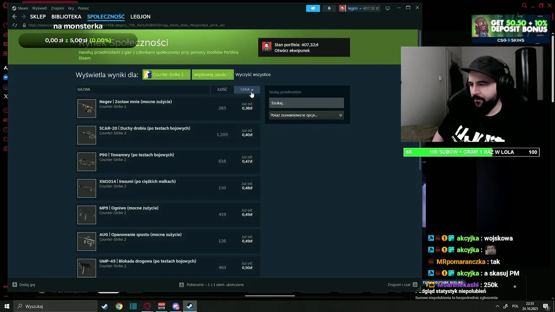Open Opera from the taskbar
This screenshot has width=555, height=312.
tap(147, 306)
